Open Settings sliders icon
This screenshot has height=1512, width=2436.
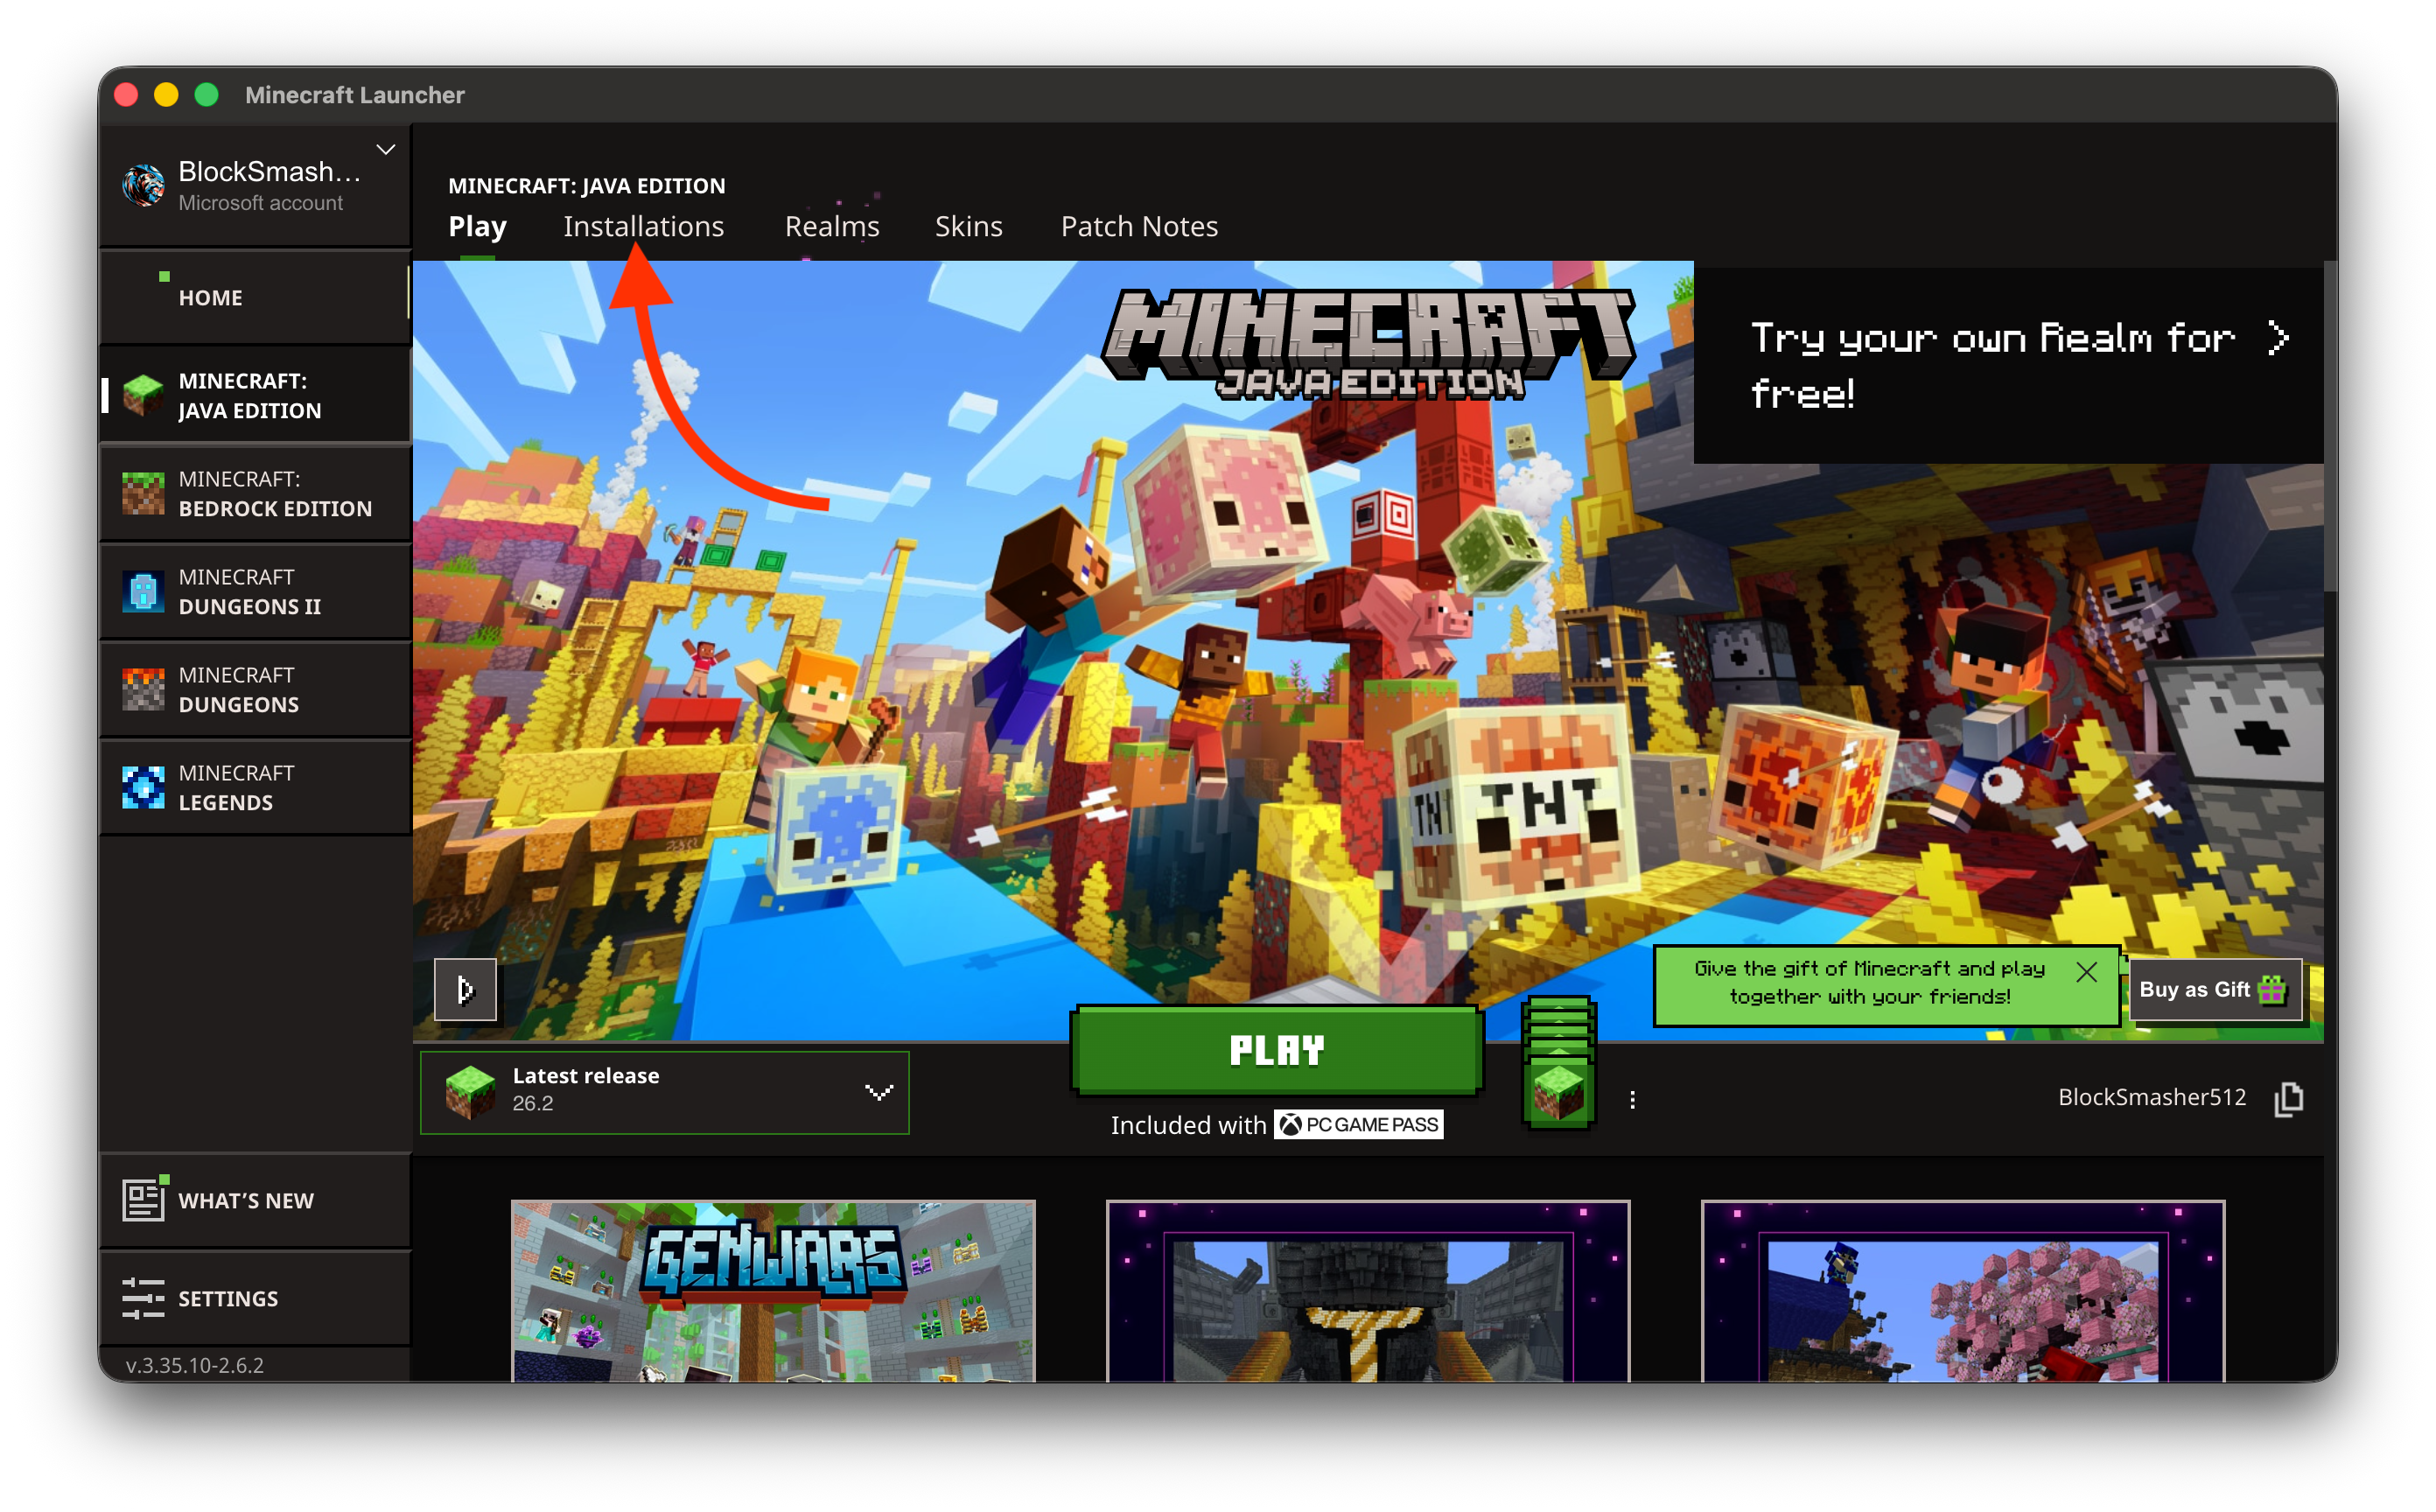(143, 1298)
